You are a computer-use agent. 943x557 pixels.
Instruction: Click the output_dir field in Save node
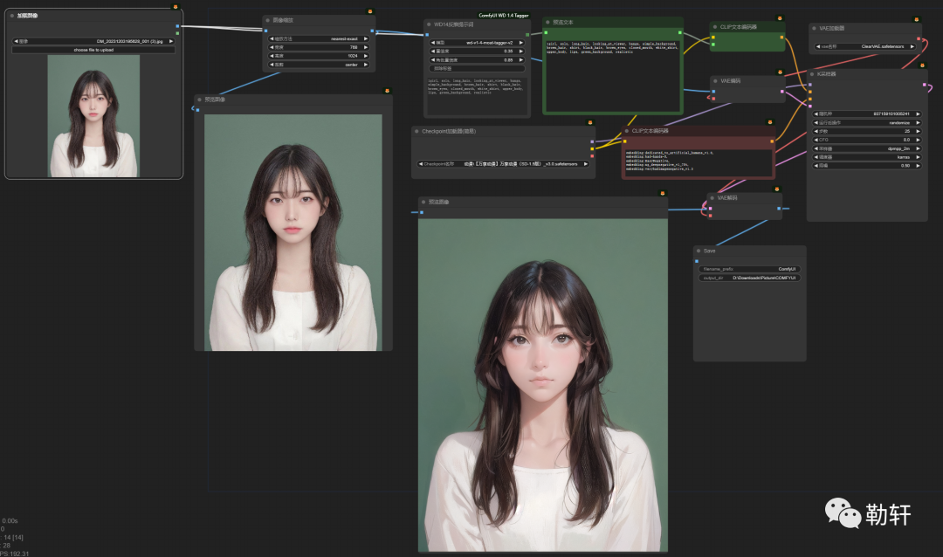[x=749, y=278]
